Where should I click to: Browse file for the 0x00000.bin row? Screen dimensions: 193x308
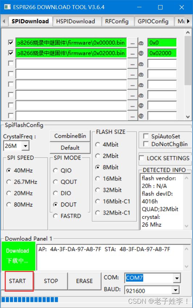tap(132, 43)
